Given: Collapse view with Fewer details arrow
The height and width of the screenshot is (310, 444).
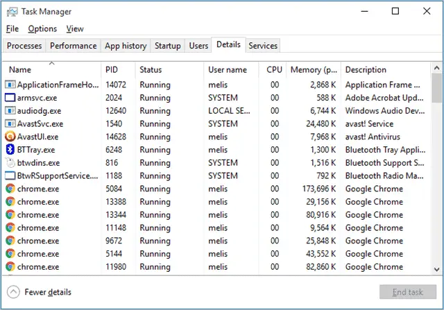Looking at the screenshot, I should point(13,292).
